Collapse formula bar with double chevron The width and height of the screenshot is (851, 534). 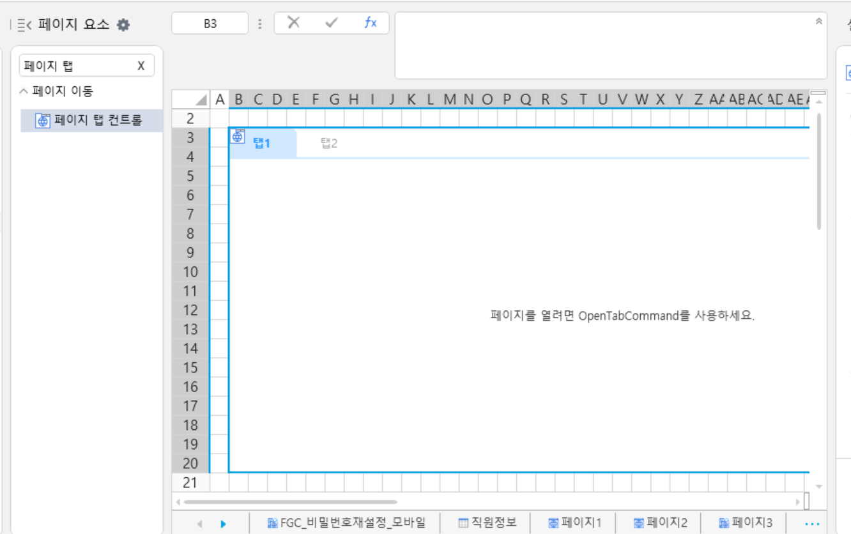click(818, 21)
